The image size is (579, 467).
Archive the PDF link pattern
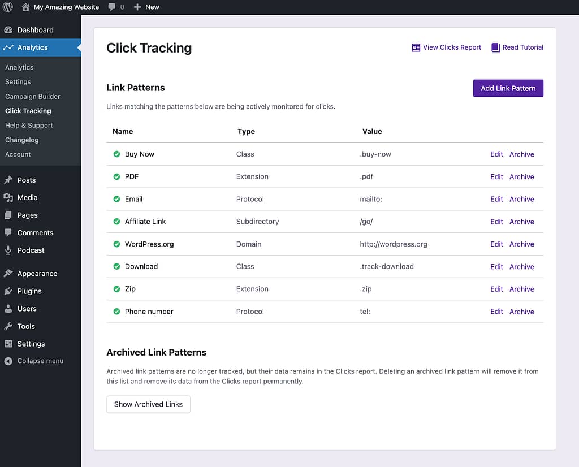521,176
